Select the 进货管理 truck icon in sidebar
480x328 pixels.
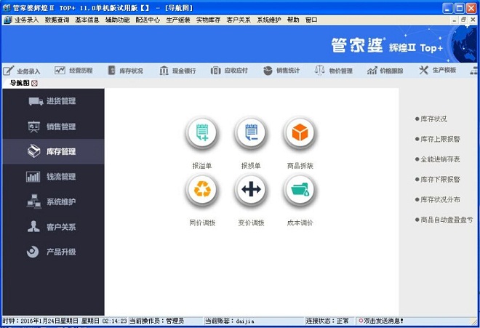pos(36,101)
